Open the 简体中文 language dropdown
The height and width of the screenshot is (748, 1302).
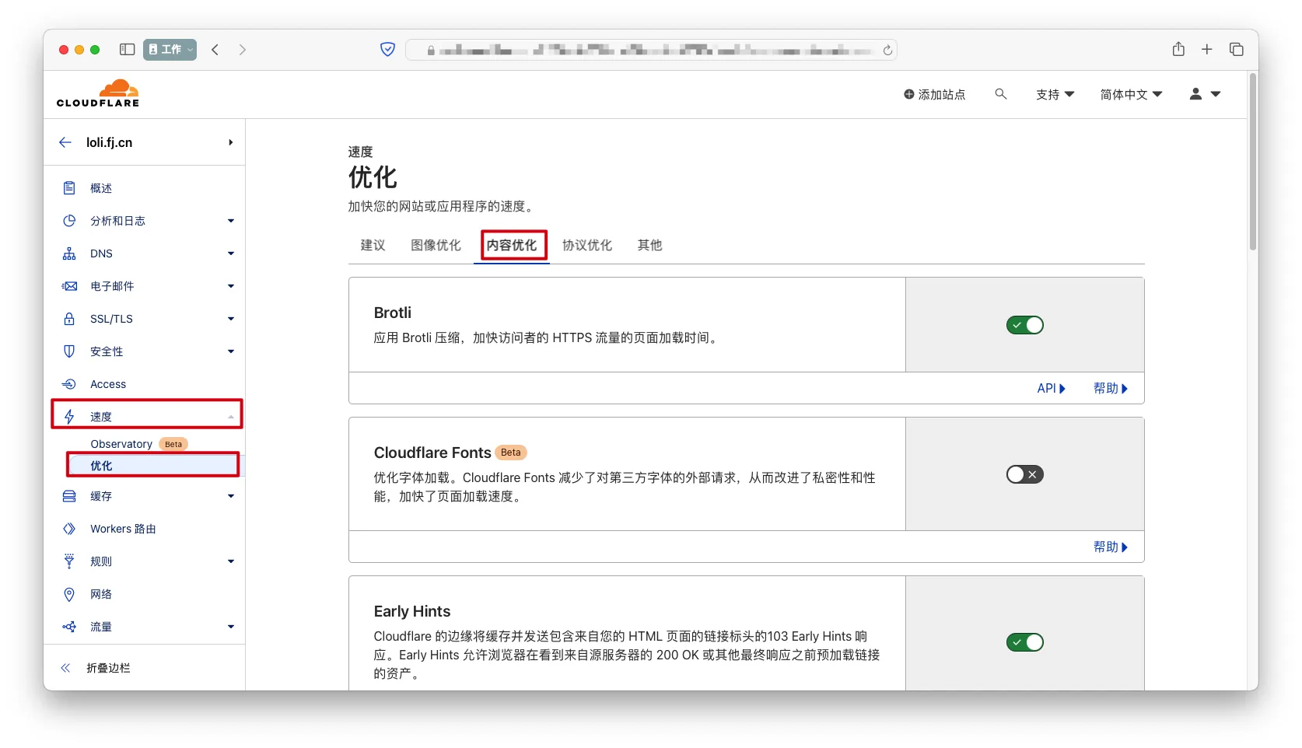pyautogui.click(x=1131, y=94)
